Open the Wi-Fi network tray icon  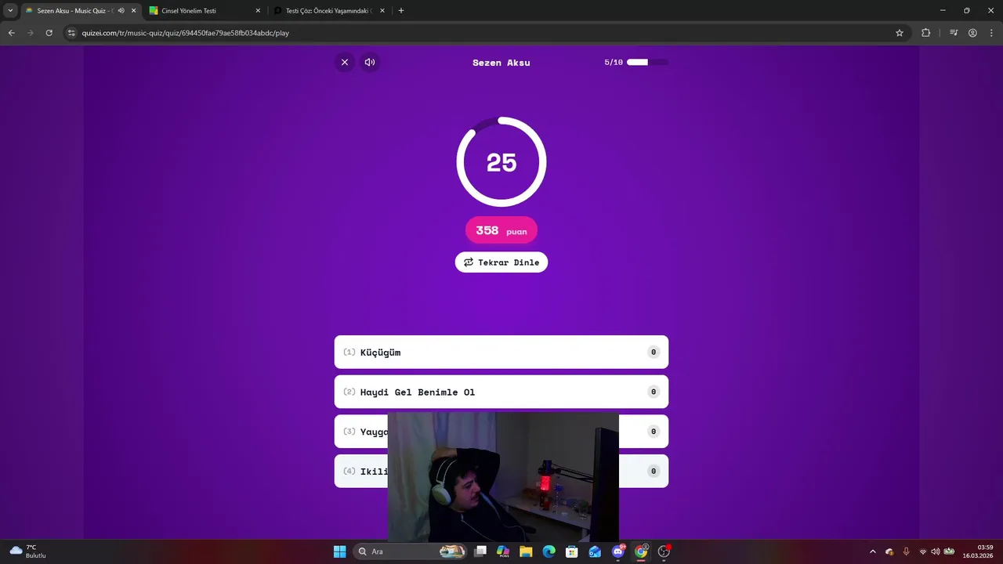point(923,551)
